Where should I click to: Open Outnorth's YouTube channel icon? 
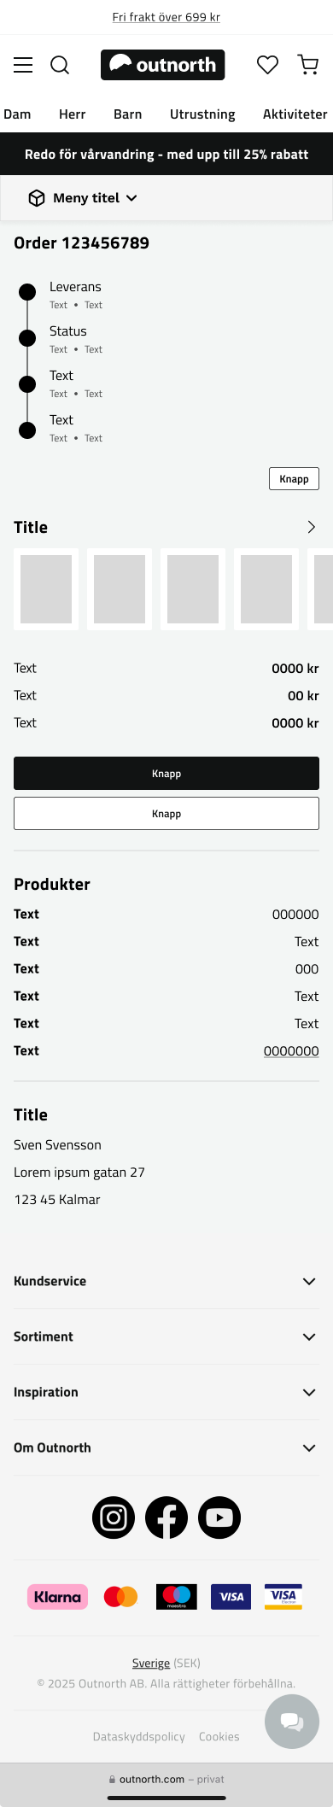click(219, 1518)
